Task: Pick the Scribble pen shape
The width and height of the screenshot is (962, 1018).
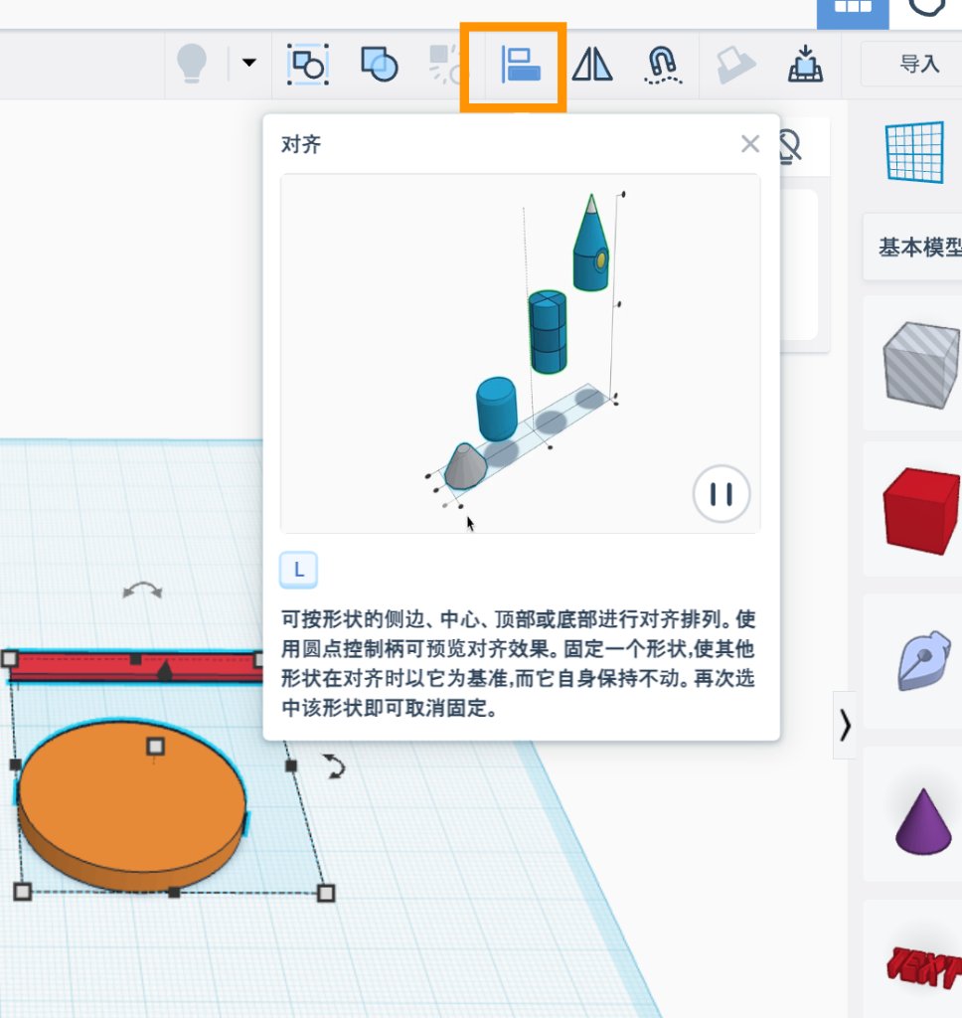Action: pyautogui.click(x=924, y=660)
